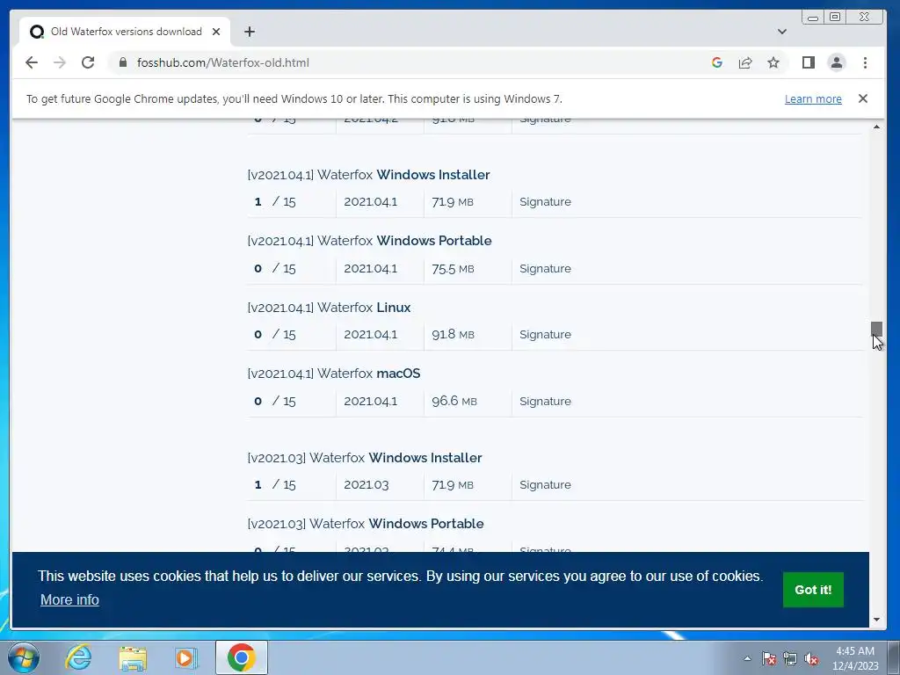Open the taskbar clock and date
Viewport: 900px width, 675px height.
[x=855, y=658]
